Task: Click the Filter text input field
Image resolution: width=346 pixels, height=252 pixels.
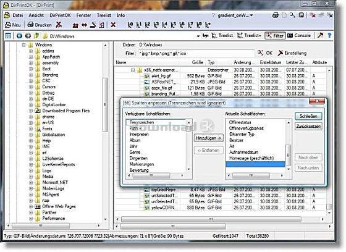Action: click(x=196, y=53)
